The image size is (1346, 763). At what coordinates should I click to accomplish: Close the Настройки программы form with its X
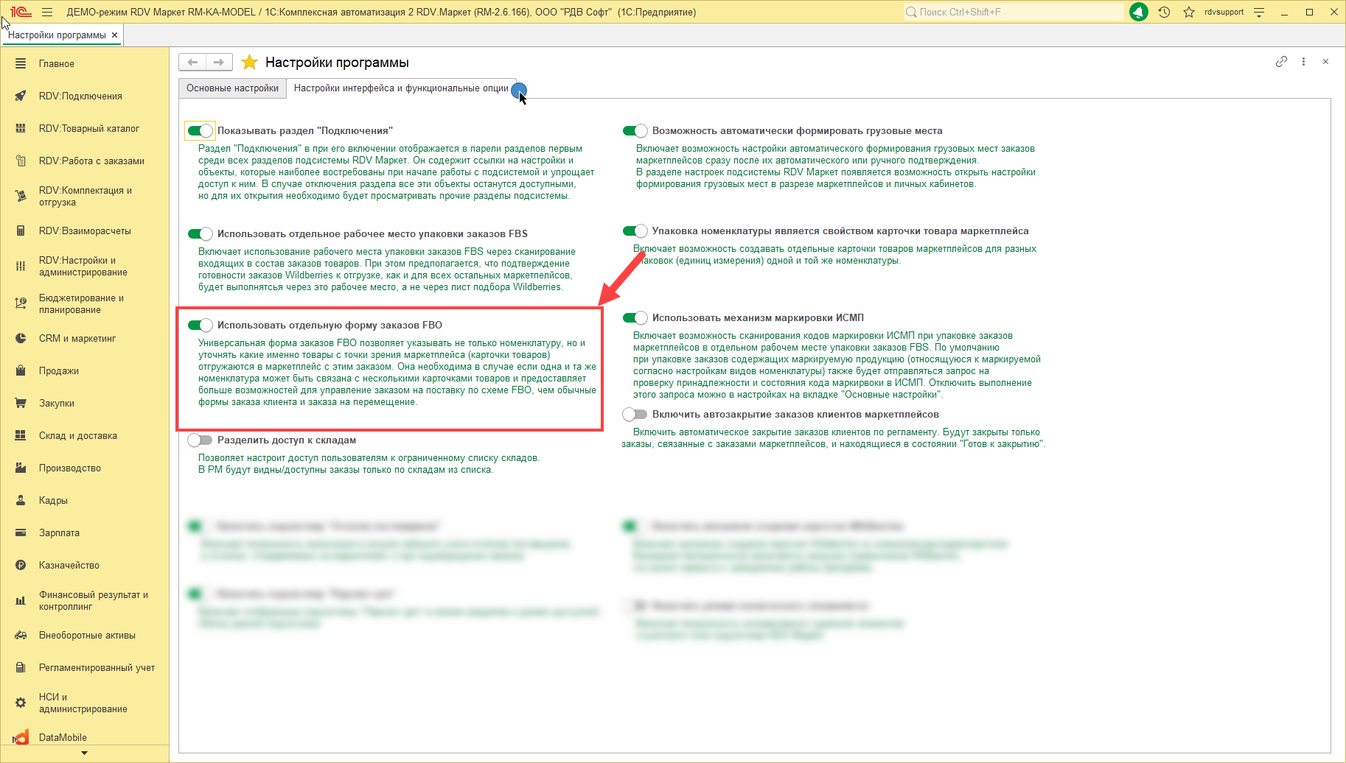click(1325, 62)
